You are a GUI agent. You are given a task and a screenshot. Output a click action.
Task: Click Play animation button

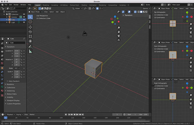(x=77, y=114)
